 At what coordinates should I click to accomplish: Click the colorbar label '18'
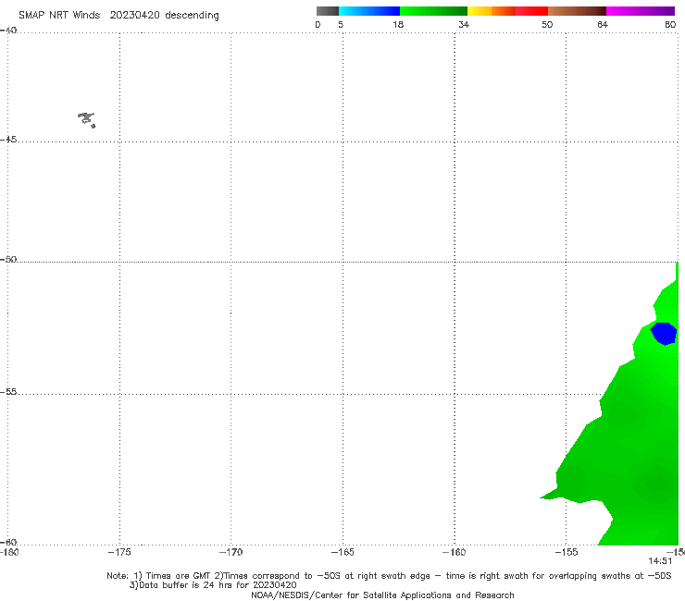tap(398, 24)
